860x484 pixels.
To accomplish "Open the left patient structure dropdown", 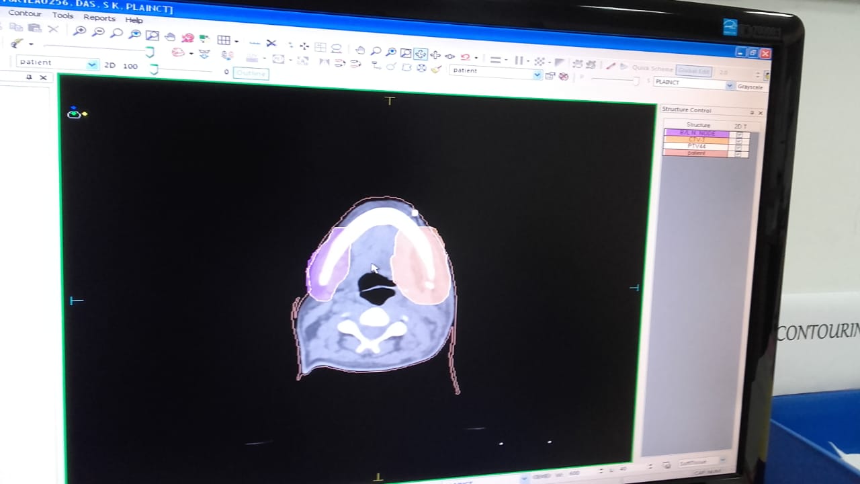I will click(91, 65).
